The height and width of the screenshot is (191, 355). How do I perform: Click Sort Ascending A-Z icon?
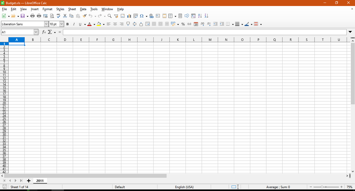pos(200,16)
